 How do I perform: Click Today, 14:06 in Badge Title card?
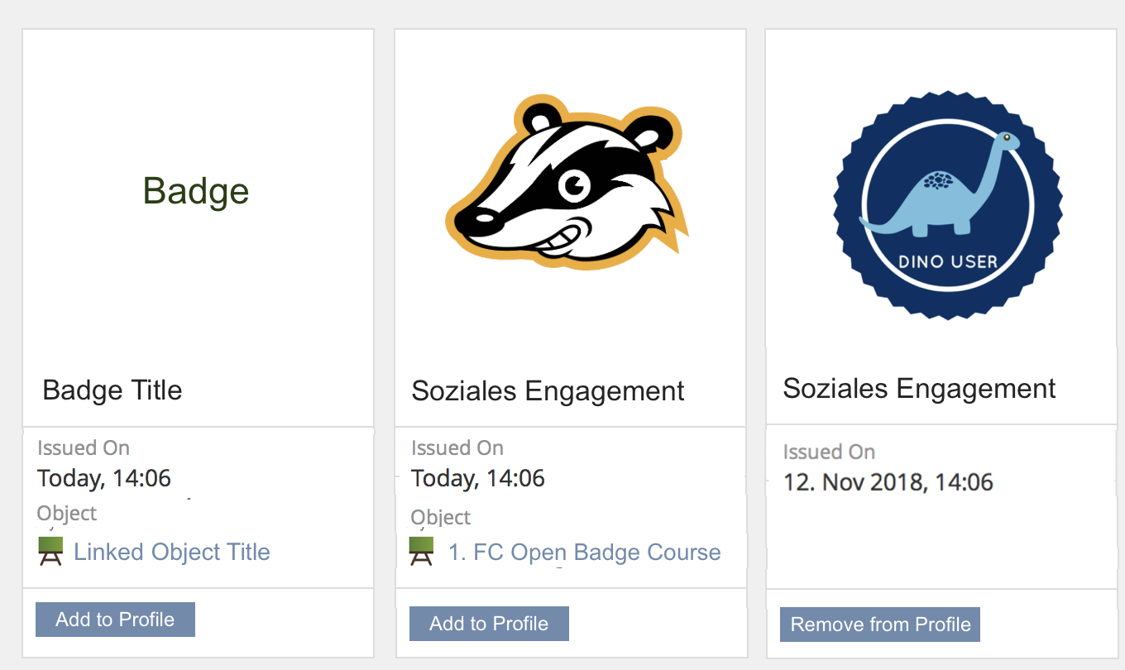(104, 478)
